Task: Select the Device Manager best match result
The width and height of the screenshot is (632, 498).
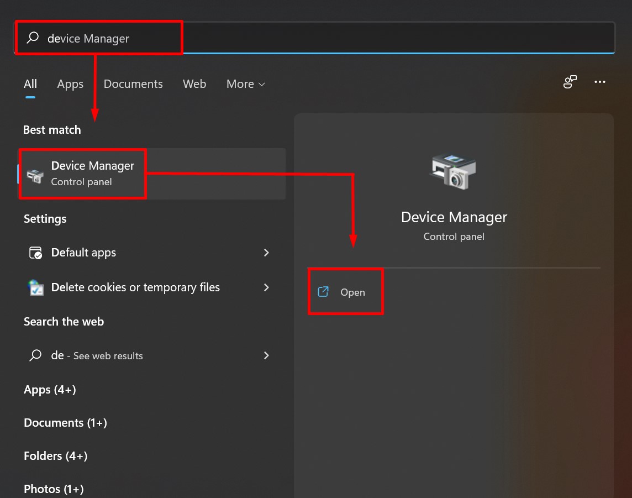Action: coord(93,173)
